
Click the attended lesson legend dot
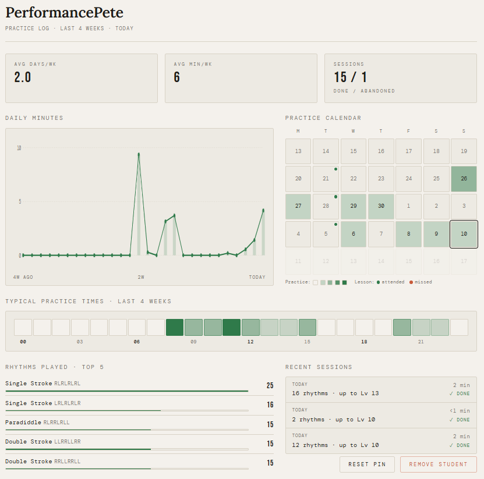pyautogui.click(x=378, y=282)
